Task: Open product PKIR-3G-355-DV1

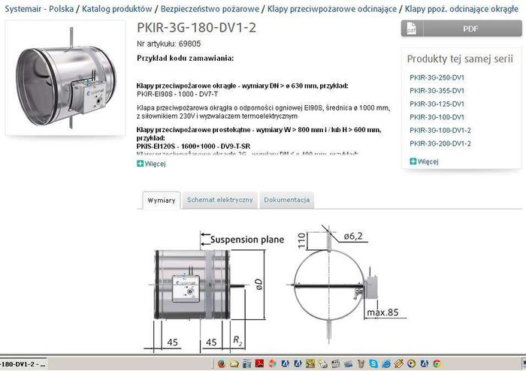Action: pyautogui.click(x=437, y=91)
